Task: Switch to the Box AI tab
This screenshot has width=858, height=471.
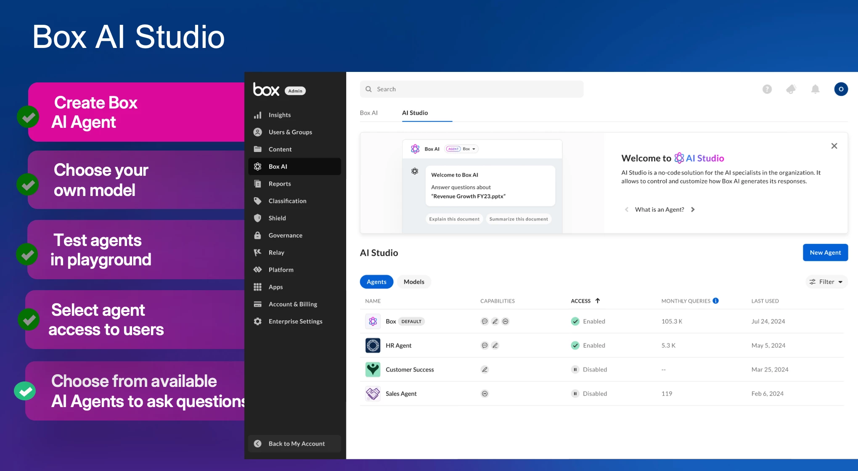Action: click(x=368, y=113)
